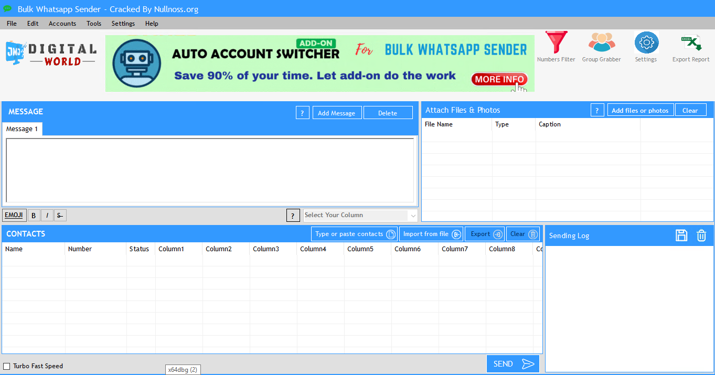Select the Message 1 tab
This screenshot has height=375, width=715.
22,129
